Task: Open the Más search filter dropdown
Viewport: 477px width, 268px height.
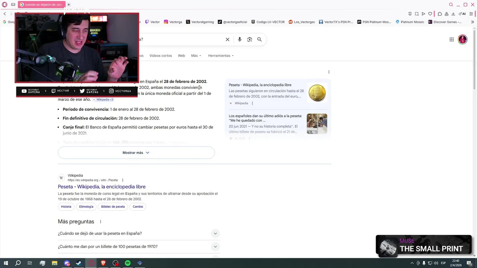Action: click(x=196, y=55)
